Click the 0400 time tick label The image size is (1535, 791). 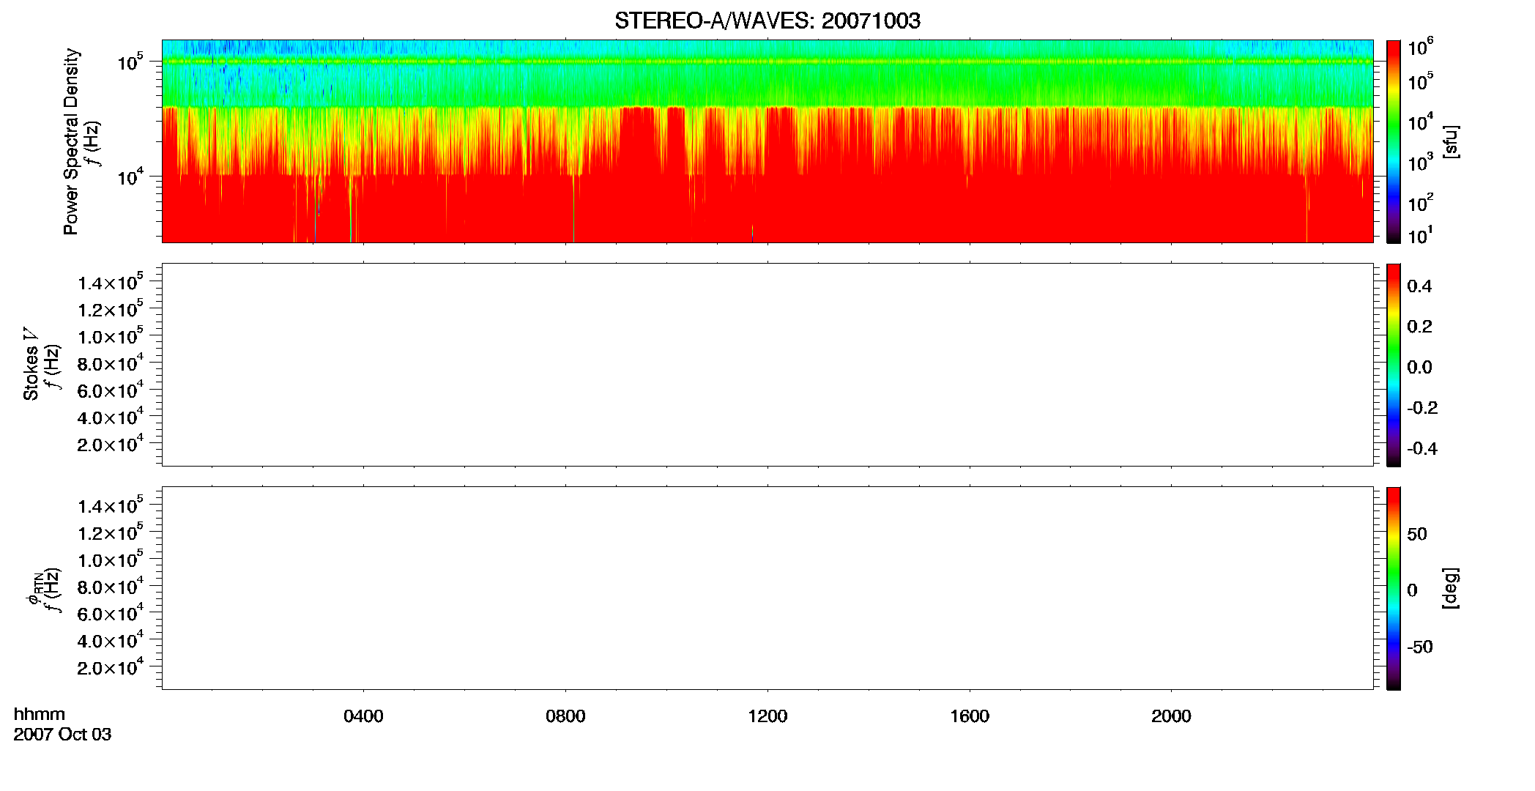[x=363, y=716]
